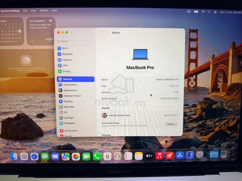Click the Spotlight magnifier in menu bar

[209, 12]
